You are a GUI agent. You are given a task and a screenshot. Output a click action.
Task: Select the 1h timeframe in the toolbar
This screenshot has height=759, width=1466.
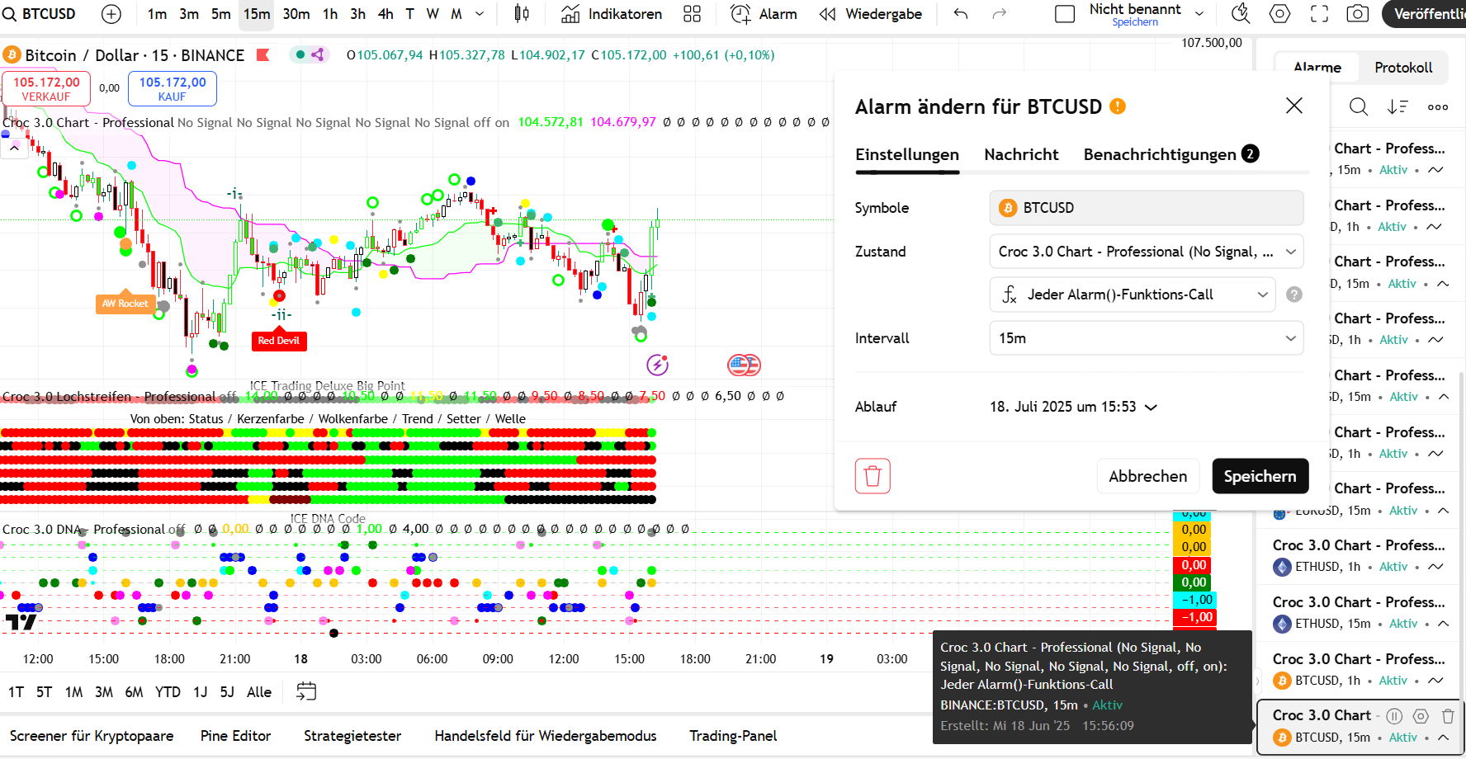point(330,14)
